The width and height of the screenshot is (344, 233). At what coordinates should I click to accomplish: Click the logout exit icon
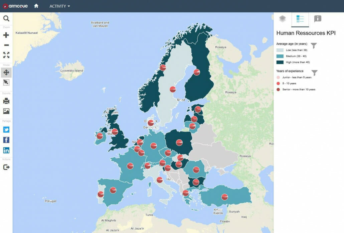click(6, 167)
